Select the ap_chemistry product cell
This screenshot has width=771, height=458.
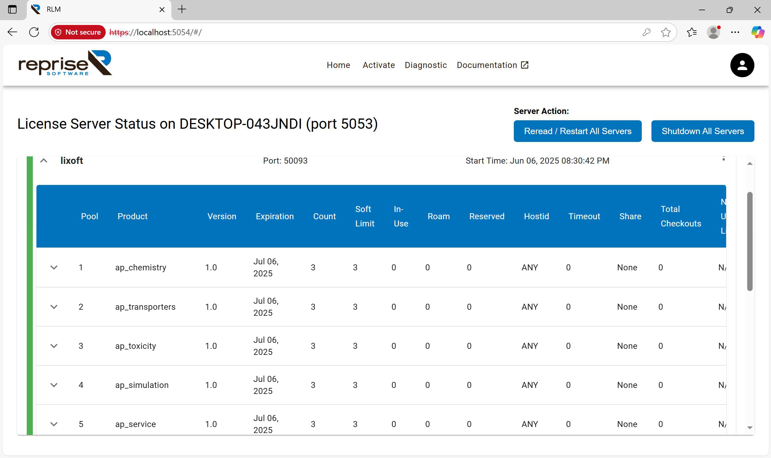[141, 267]
